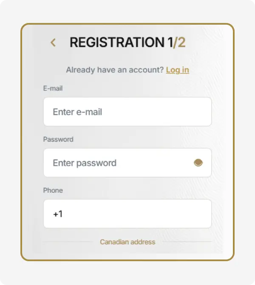
Task: Click the 'Enter password' placeholder text
Action: coord(85,163)
